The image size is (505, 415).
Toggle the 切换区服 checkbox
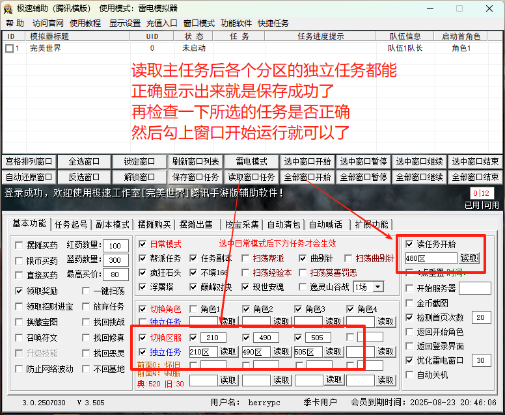pos(143,338)
